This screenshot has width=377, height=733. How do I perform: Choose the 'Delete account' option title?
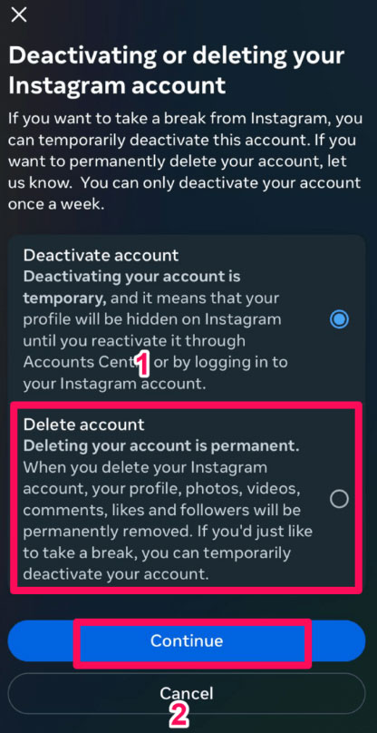click(84, 425)
